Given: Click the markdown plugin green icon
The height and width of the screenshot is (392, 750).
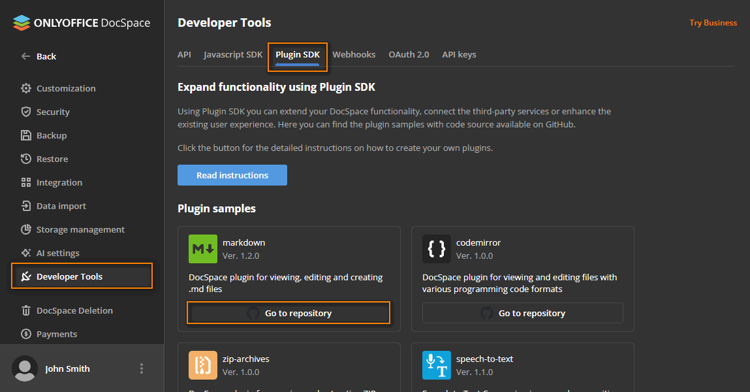Looking at the screenshot, I should coord(202,249).
